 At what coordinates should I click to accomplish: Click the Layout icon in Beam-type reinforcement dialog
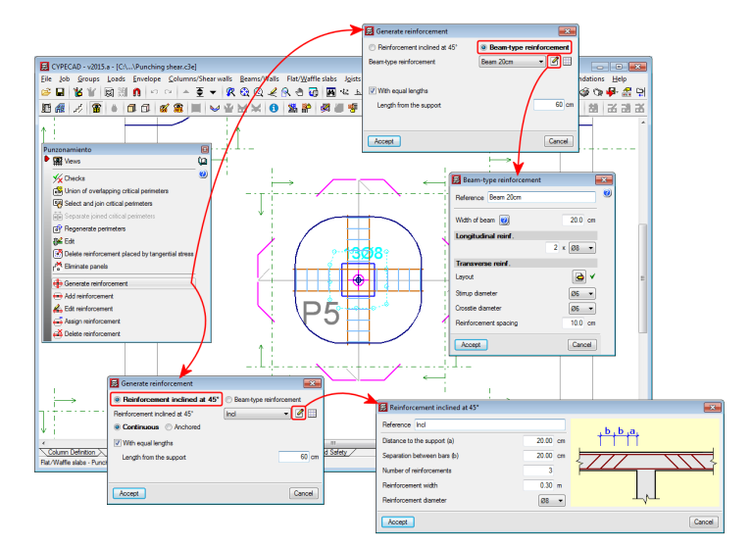coord(579,276)
